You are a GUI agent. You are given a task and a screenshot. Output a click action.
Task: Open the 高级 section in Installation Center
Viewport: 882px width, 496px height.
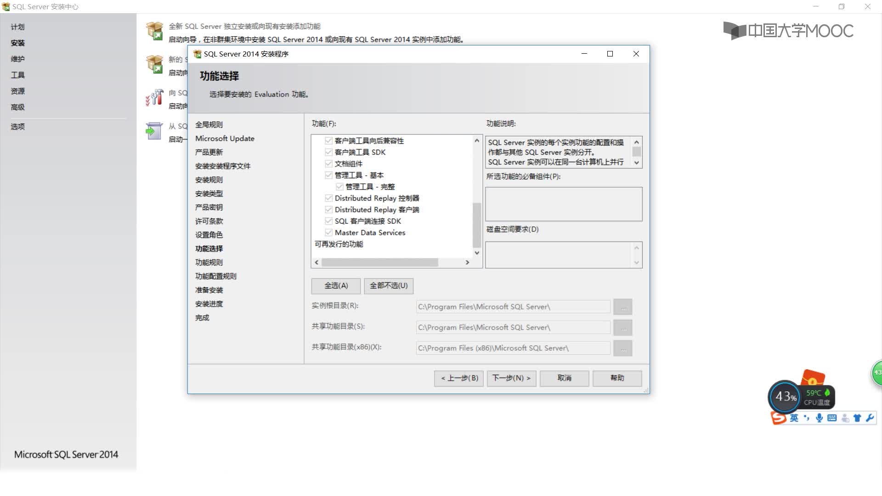pyautogui.click(x=18, y=107)
